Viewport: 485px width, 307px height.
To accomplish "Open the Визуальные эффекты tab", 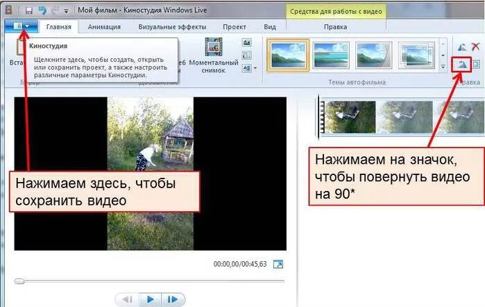I will (172, 27).
